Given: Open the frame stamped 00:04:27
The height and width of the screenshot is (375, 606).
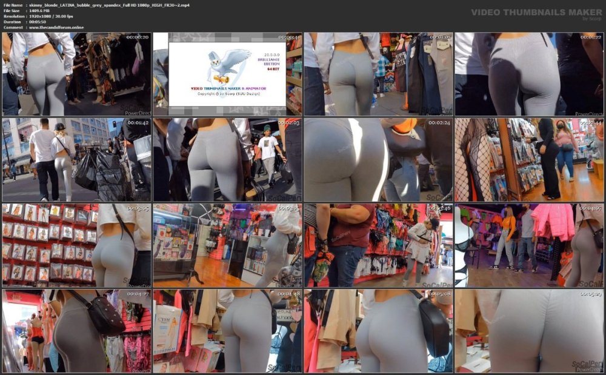Looking at the screenshot, I should click(76, 331).
